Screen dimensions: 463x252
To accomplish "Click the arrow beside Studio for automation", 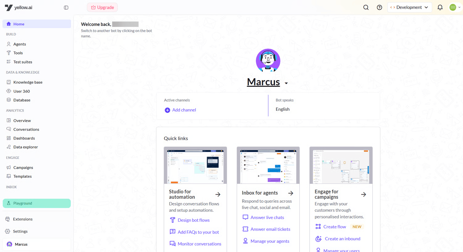I will coord(218,194).
